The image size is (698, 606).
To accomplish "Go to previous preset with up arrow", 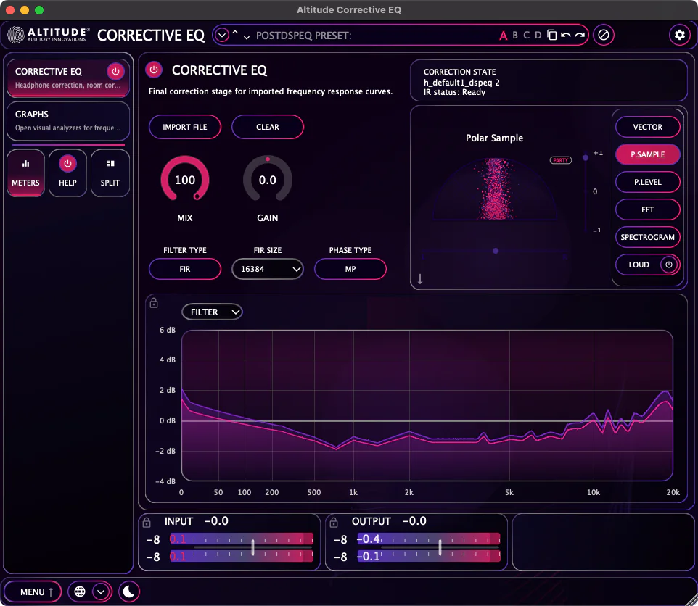I will pos(235,34).
